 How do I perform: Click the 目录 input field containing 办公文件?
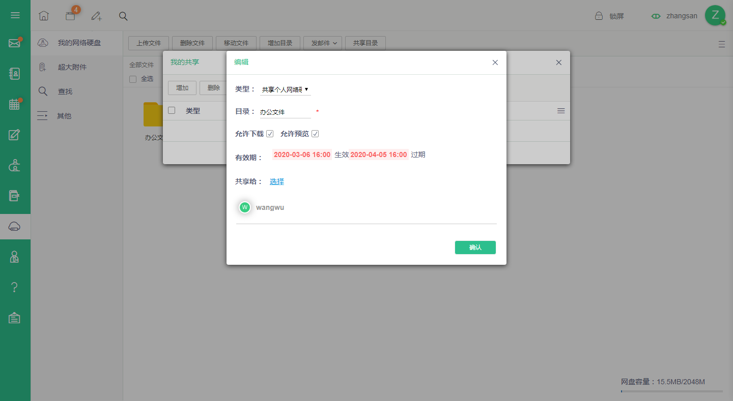point(285,112)
